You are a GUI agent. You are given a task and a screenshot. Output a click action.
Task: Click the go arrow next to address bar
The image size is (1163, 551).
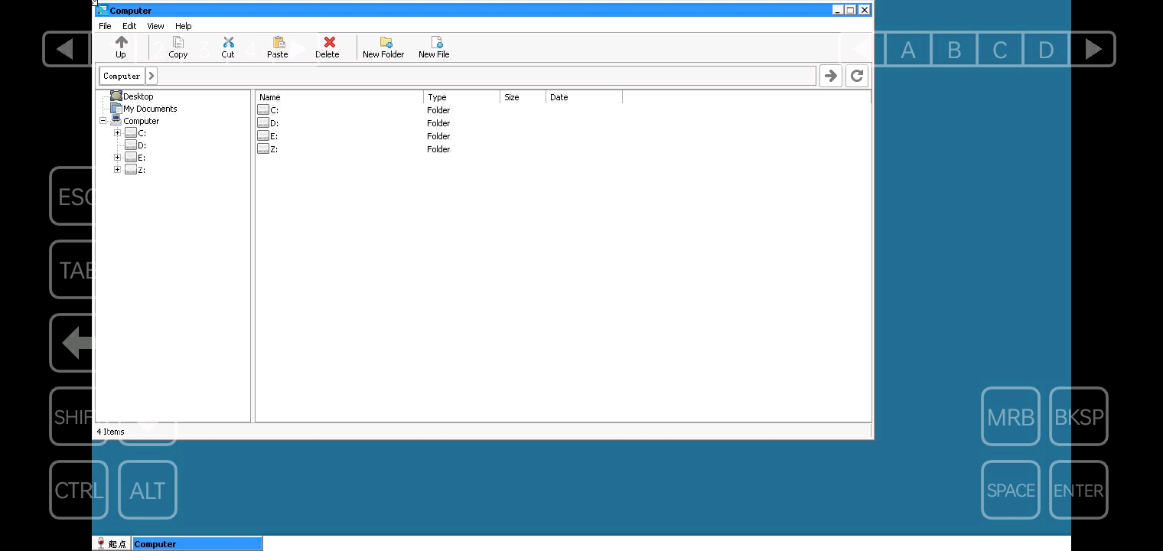(830, 76)
